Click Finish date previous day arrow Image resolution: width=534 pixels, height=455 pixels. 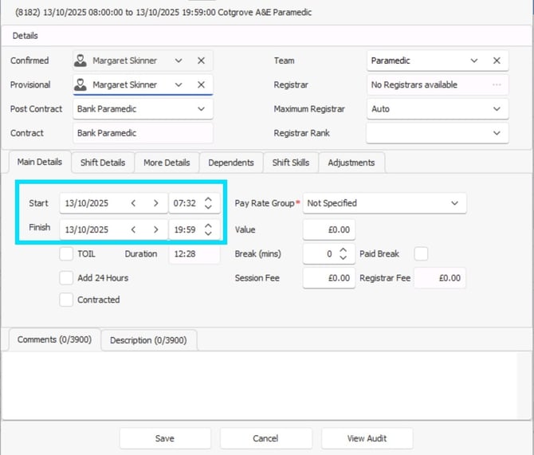click(x=134, y=229)
